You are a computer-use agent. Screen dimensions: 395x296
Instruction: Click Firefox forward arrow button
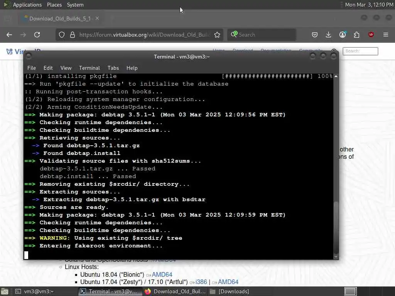click(x=23, y=35)
